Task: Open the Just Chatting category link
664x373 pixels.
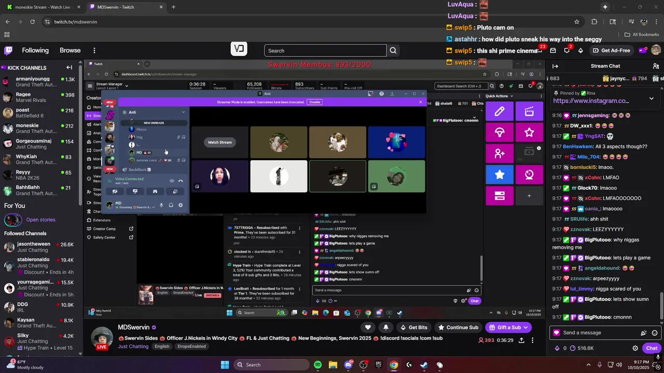Action: 133,347
